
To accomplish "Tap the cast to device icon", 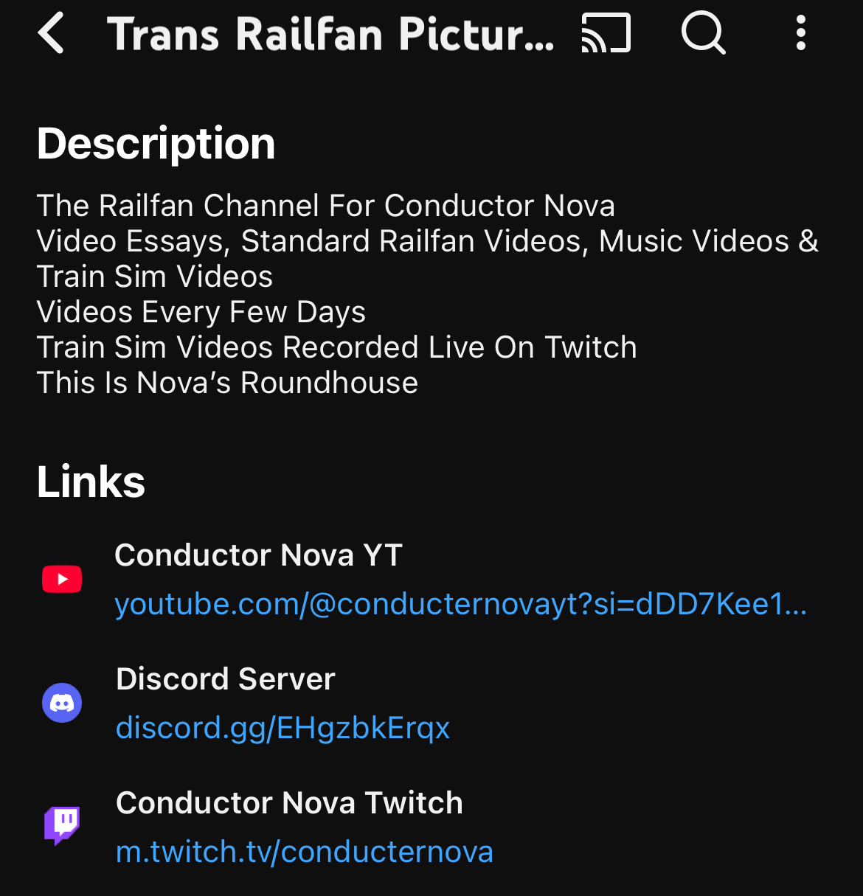I will [606, 34].
